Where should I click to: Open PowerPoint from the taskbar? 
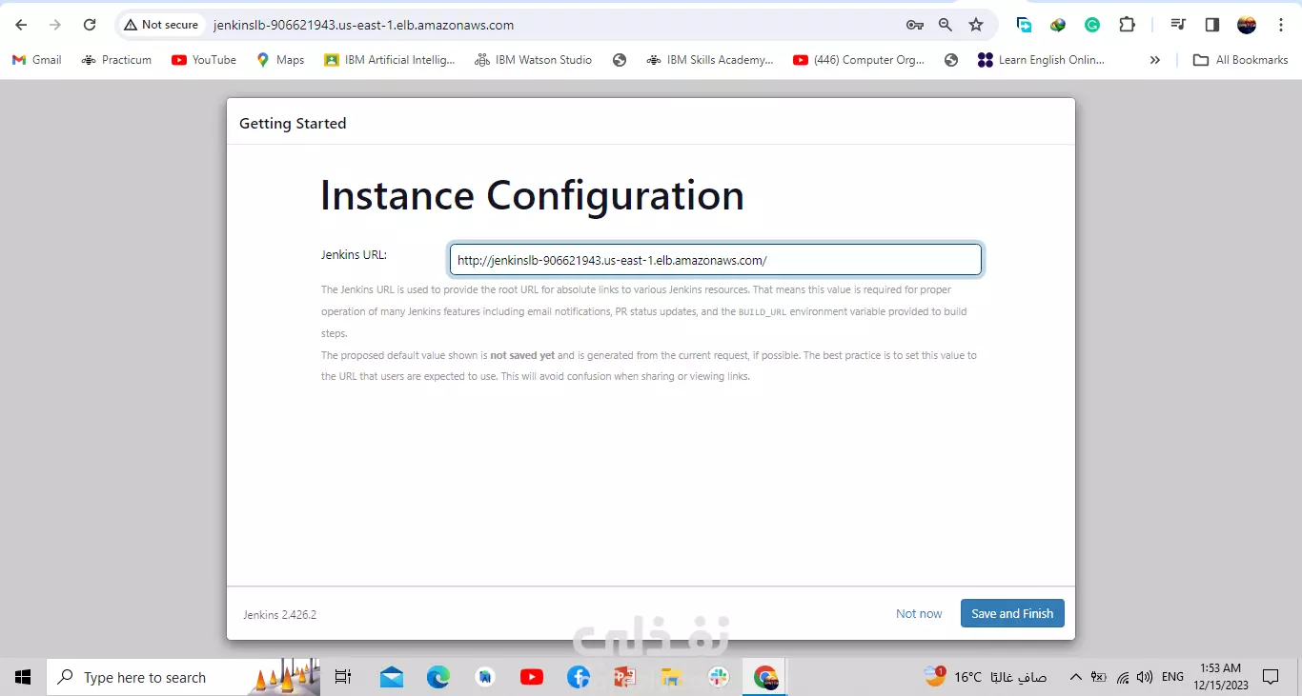624,677
